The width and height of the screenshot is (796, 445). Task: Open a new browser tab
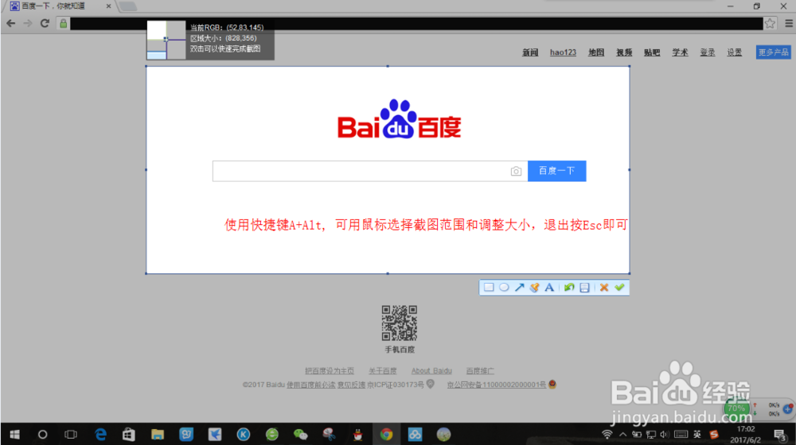128,6
